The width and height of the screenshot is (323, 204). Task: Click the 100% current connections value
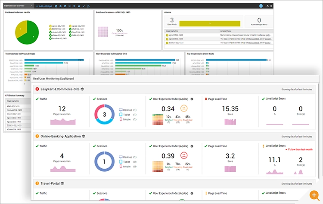119,31
